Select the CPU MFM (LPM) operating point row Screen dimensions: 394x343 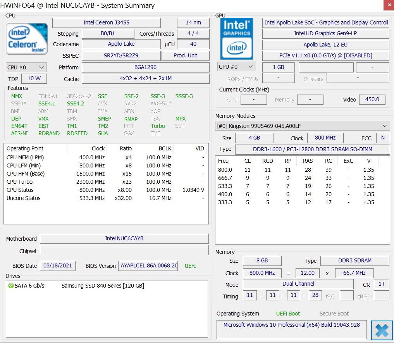[106, 157]
